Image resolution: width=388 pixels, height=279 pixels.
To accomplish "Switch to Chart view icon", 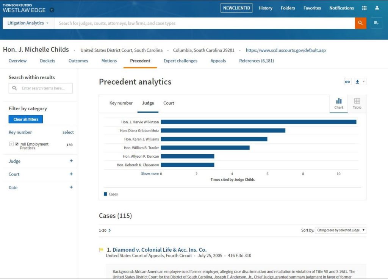I will click(338, 103).
